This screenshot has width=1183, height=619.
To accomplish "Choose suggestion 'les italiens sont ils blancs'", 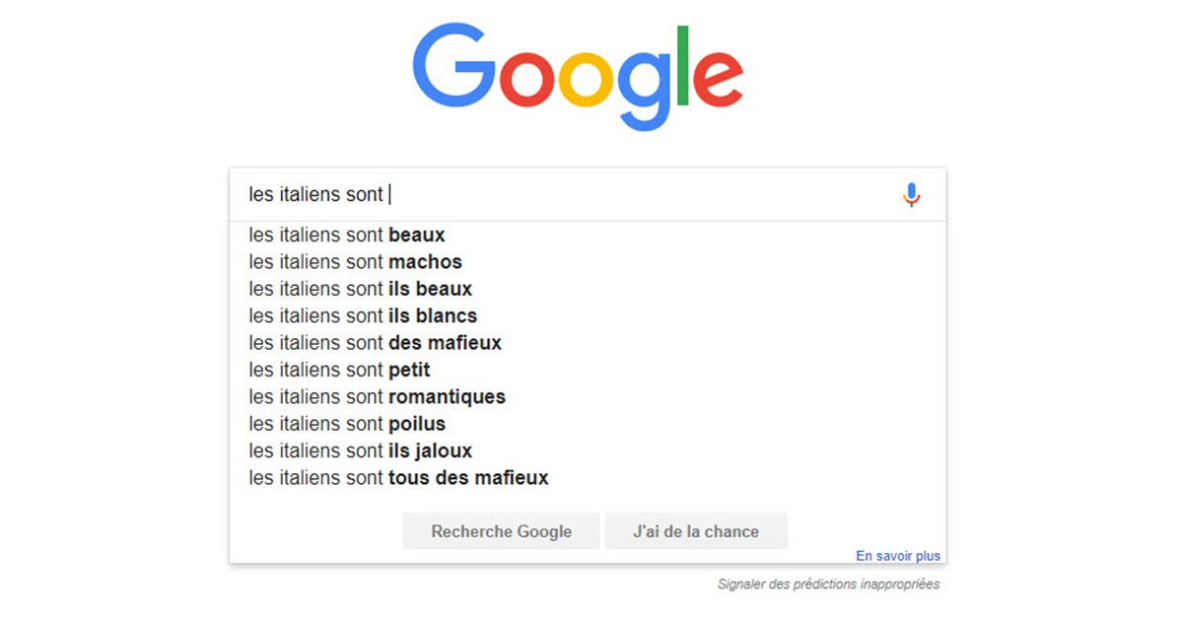I will point(362,315).
